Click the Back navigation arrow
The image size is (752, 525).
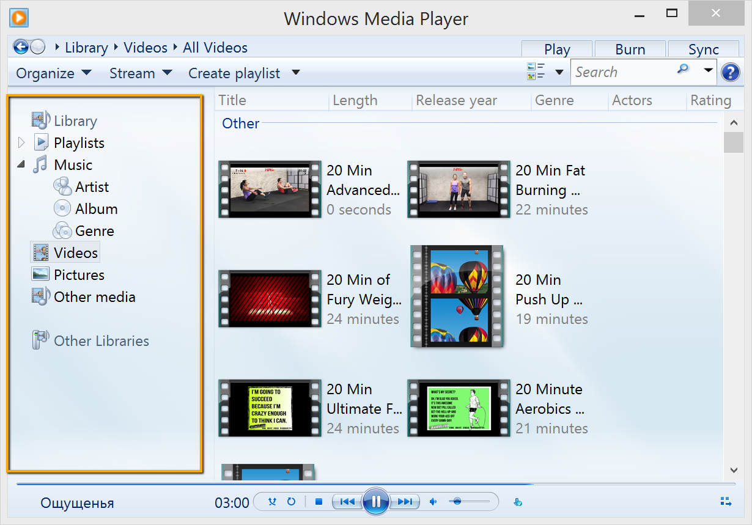coord(21,47)
